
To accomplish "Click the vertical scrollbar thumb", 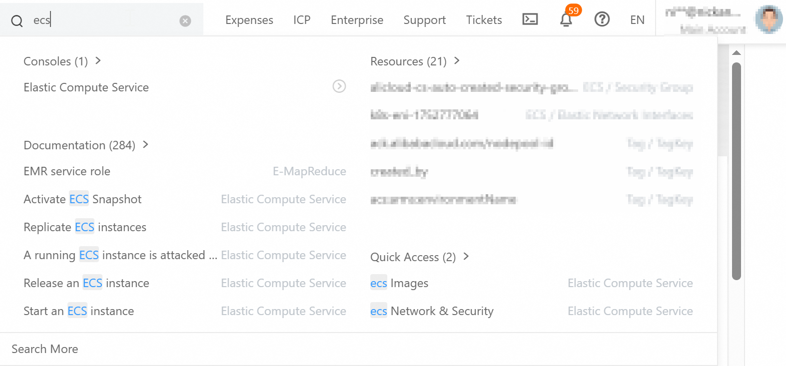I will pos(736,170).
